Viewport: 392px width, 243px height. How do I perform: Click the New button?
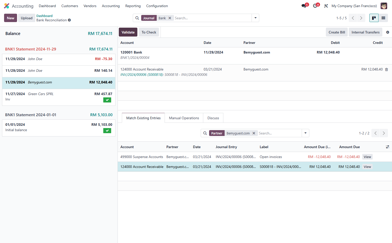[10, 18]
